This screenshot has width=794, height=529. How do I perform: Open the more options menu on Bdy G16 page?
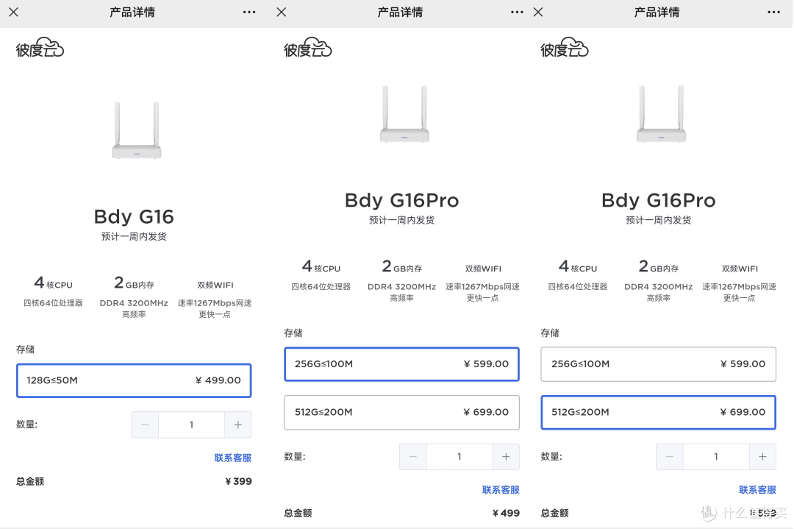point(249,13)
